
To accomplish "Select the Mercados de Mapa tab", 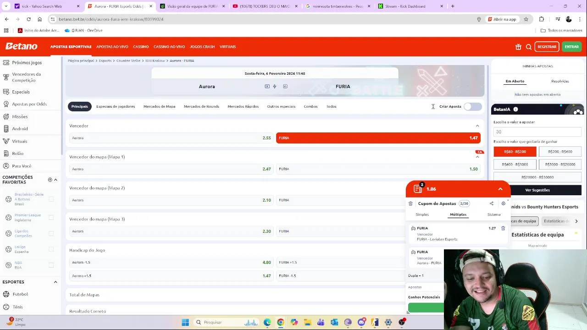I will click(x=159, y=106).
